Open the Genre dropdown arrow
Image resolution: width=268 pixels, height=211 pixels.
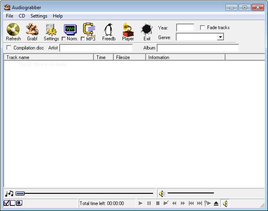tap(220, 37)
